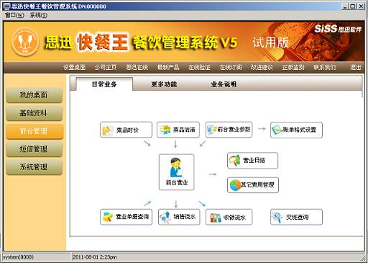
Task: Click 在线订购 in navigation bar
Action: coord(231,68)
